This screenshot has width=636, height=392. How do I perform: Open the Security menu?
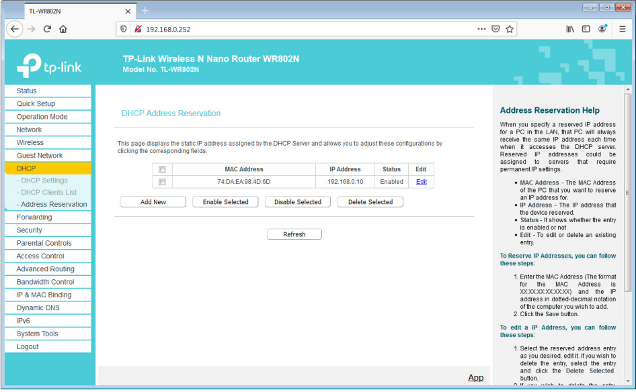tap(48, 230)
